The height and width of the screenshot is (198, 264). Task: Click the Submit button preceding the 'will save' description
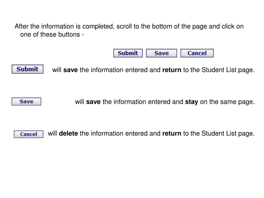(27, 69)
